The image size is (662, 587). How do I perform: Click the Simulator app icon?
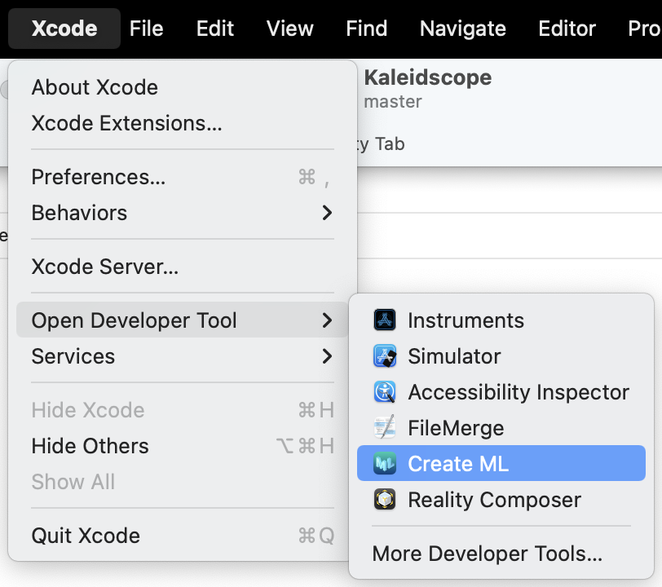(x=385, y=356)
